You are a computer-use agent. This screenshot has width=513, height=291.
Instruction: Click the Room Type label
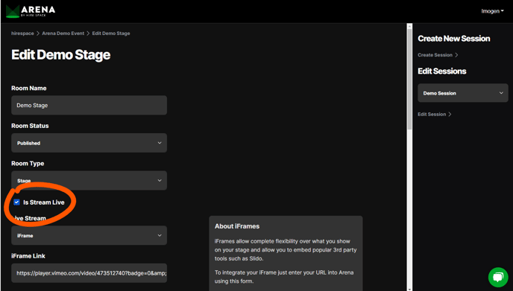pyautogui.click(x=28, y=163)
